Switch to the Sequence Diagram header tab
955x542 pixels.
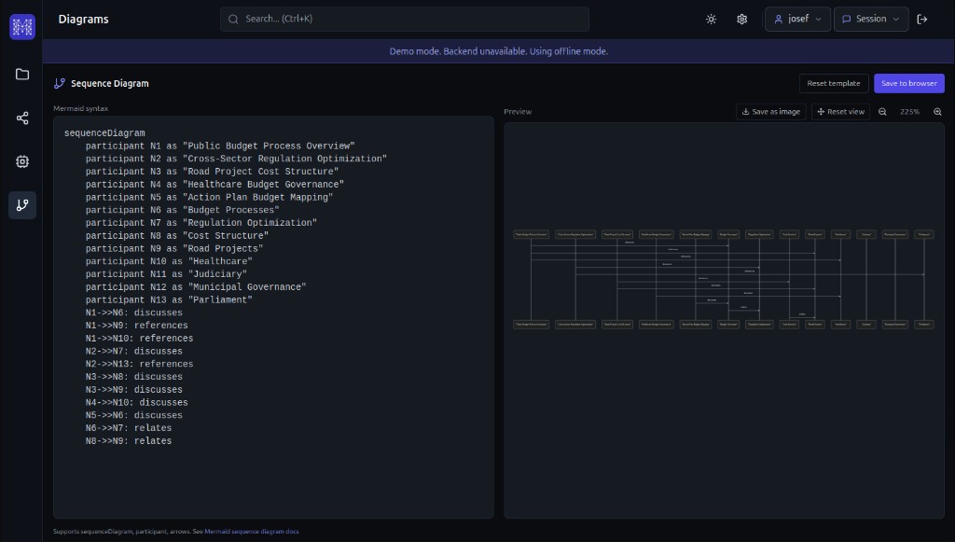pyautogui.click(x=106, y=83)
